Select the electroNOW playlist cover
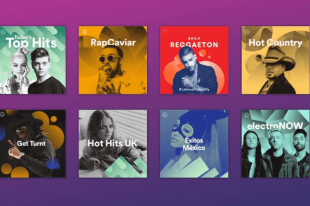 pyautogui.click(x=276, y=144)
